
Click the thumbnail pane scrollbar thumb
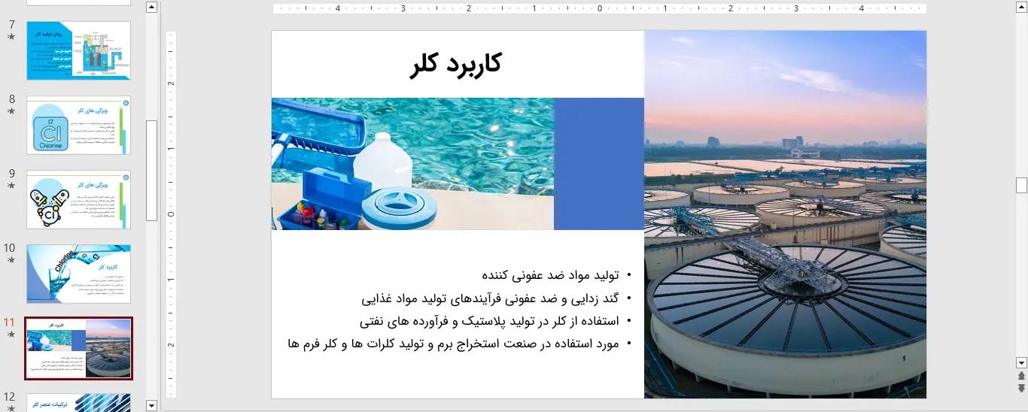click(x=151, y=170)
